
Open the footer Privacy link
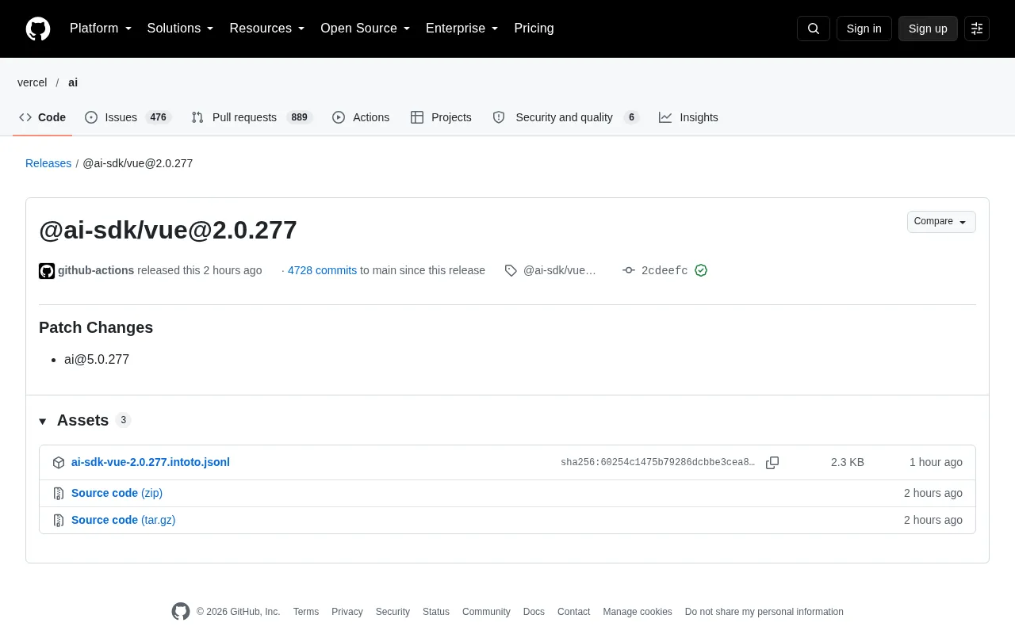click(347, 612)
